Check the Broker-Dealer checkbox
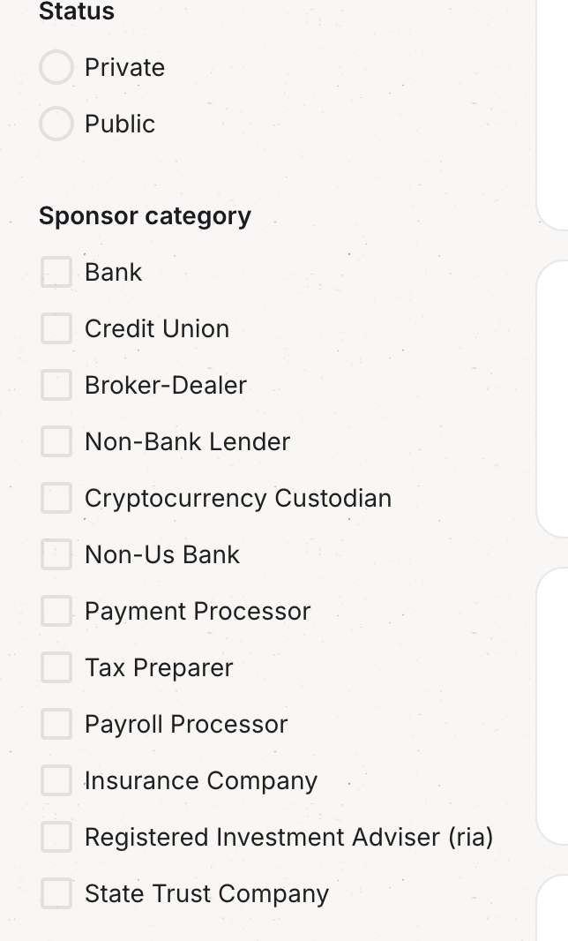The width and height of the screenshot is (568, 941). (x=56, y=385)
